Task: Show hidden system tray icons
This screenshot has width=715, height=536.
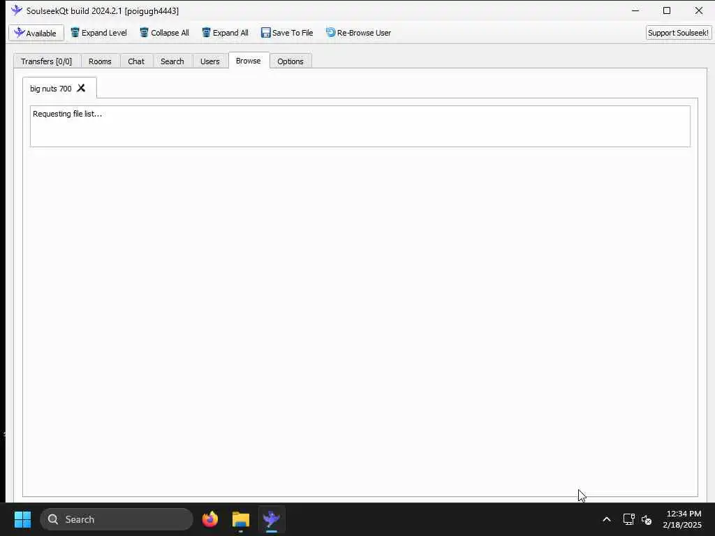Action: [607, 519]
